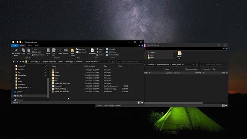This screenshot has height=139, width=247.
Task: Open address history dropdown in zip window
Action: 193,64
